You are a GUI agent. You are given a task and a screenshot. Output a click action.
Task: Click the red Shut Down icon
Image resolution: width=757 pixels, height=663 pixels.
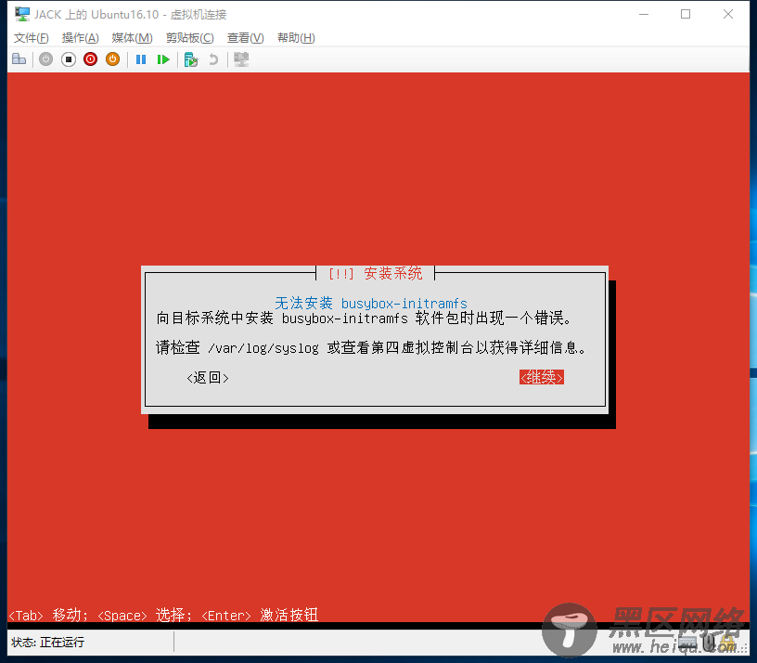90,59
